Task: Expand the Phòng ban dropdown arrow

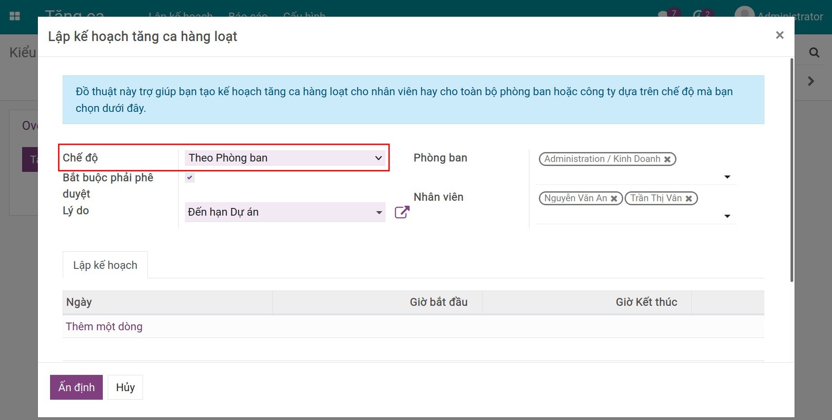Action: 727,177
